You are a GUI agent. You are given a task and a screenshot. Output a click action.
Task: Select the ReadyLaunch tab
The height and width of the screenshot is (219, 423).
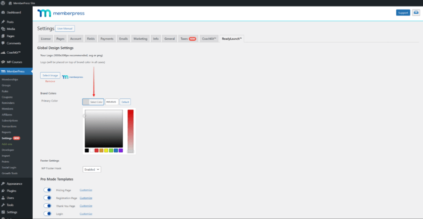(232, 39)
